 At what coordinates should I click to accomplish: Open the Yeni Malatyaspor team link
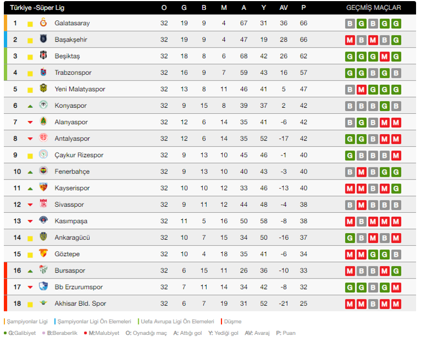[80, 89]
